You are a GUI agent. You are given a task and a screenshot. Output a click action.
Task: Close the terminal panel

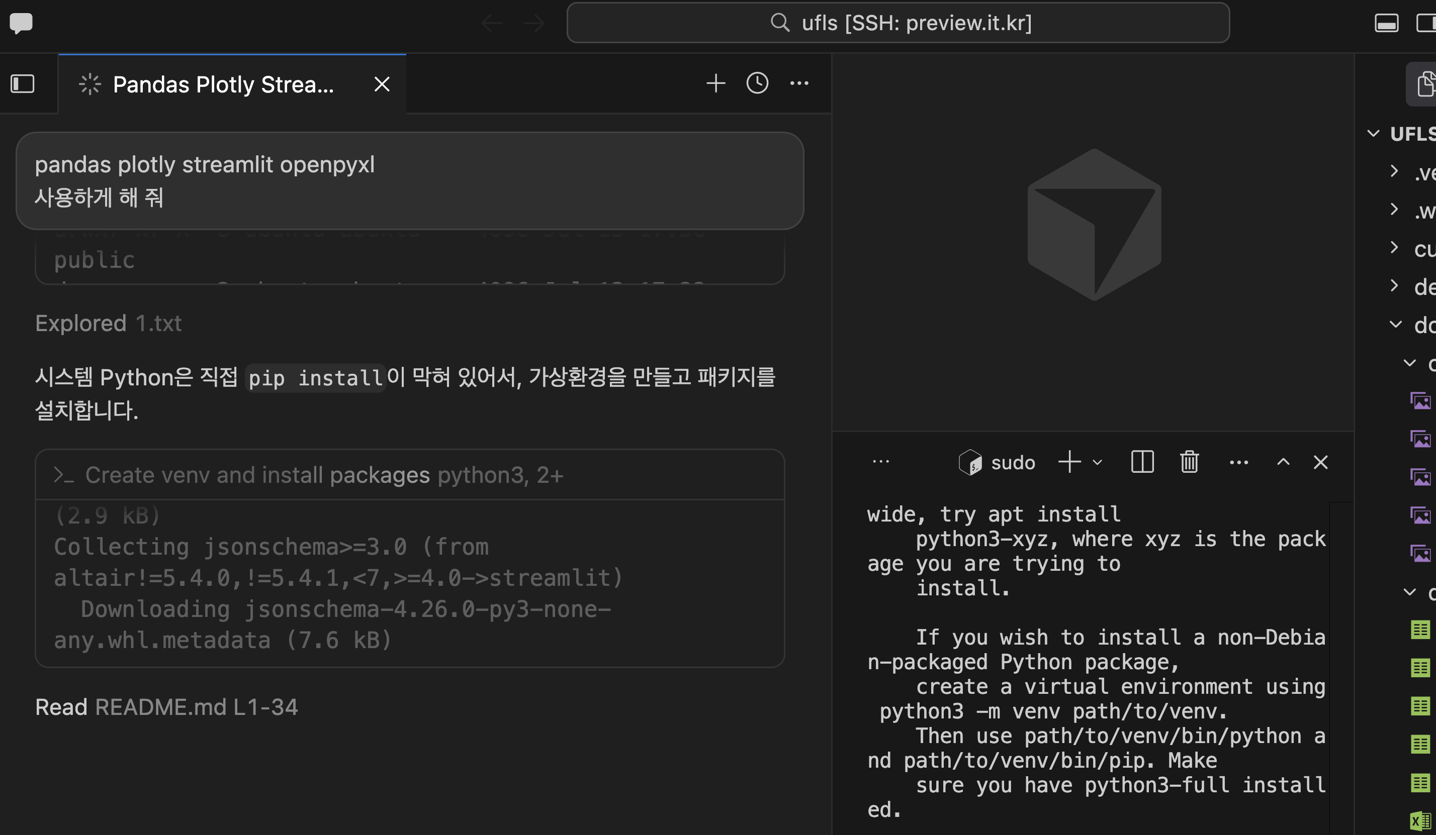[x=1320, y=462]
